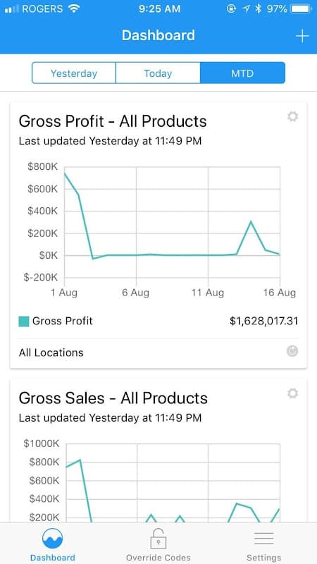Tap the Dashboard tab label

coord(52,558)
